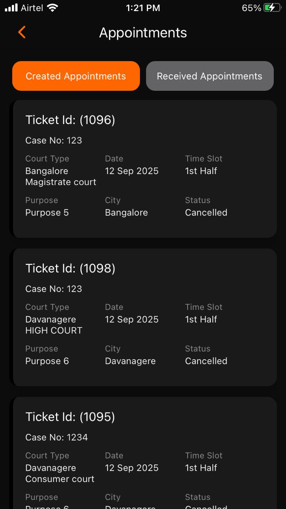Screen dimensions: 286x509
Task: Open the Ticket Id 1095 heading
Action: pos(70,417)
